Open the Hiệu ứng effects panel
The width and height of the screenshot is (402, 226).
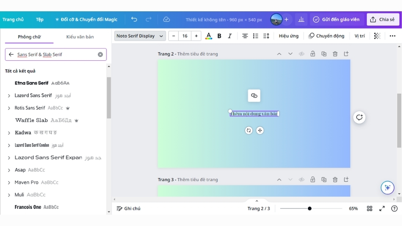289,36
